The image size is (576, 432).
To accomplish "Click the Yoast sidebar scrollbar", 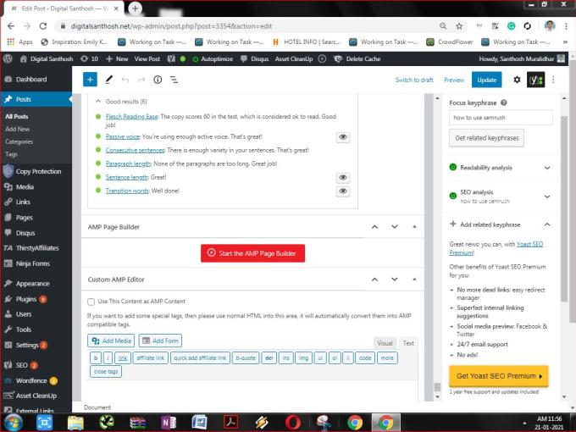I will point(564,208).
